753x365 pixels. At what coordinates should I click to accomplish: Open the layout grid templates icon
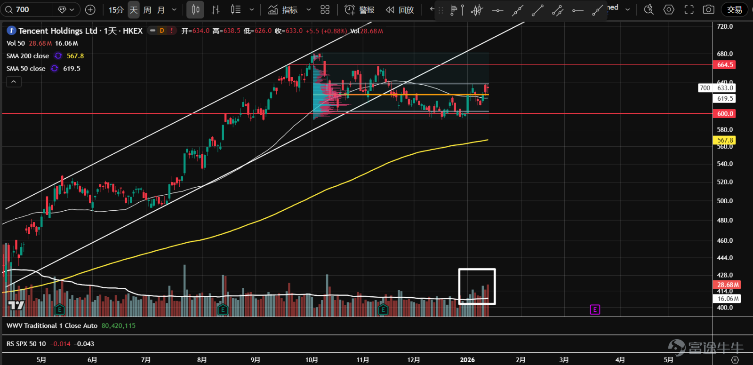325,9
